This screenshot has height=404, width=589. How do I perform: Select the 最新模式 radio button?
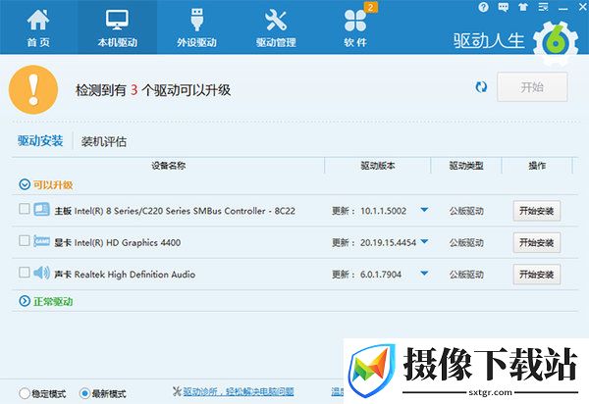84,393
